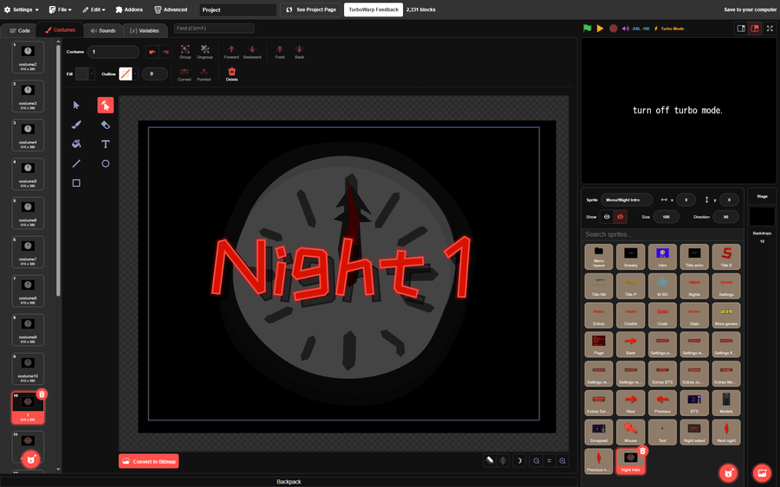Choose the Fill bucket tool

(76, 144)
